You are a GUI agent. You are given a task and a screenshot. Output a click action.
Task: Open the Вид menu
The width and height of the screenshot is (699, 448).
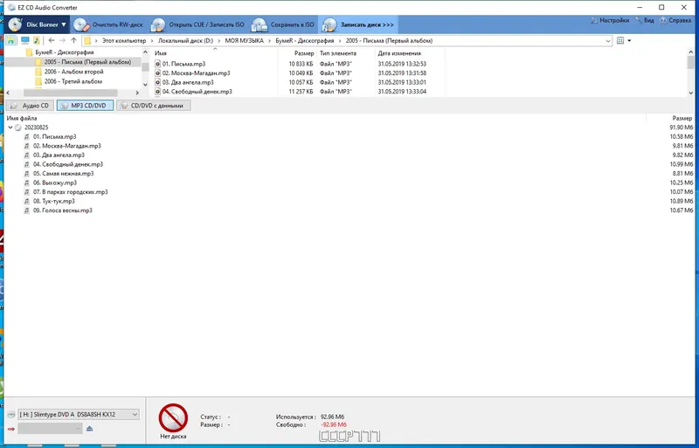pyautogui.click(x=645, y=20)
